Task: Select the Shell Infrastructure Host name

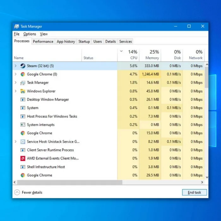Action: (x=46, y=167)
